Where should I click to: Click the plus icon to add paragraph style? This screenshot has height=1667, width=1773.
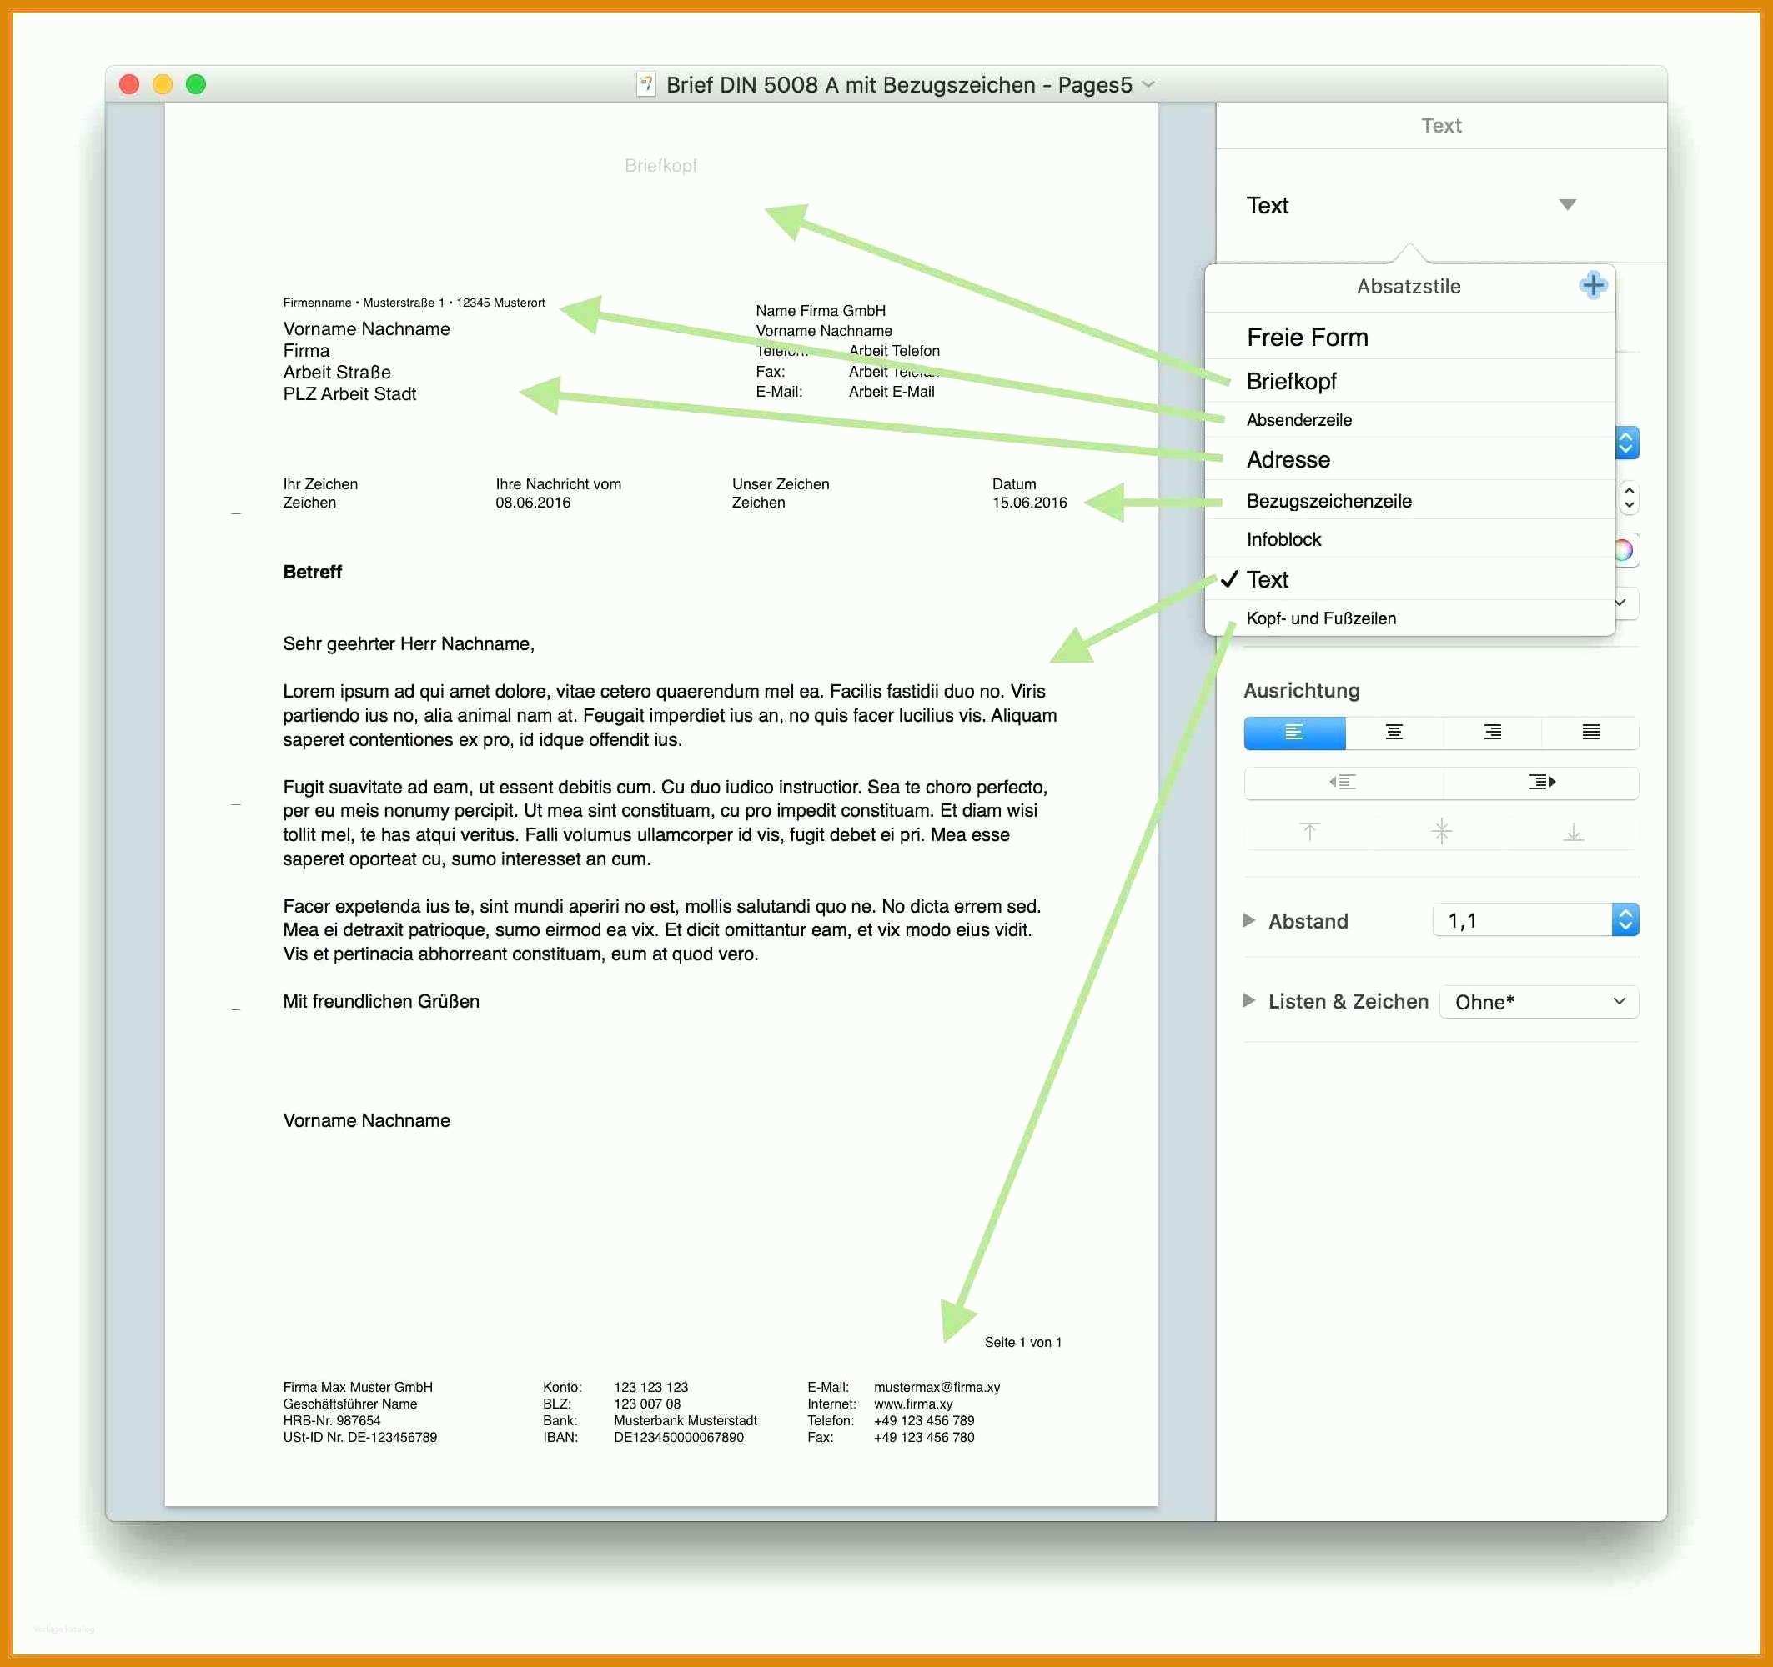tap(1593, 285)
